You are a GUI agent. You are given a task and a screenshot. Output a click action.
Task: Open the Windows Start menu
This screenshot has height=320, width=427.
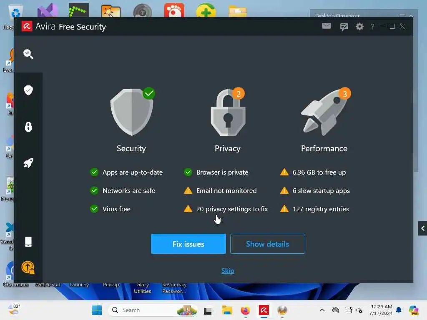point(97,310)
